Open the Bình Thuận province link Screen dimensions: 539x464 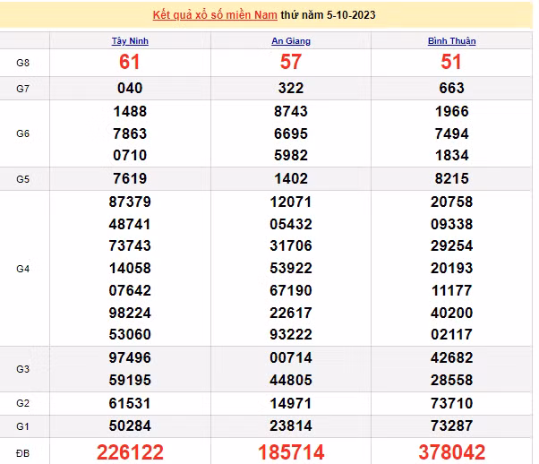[451, 41]
